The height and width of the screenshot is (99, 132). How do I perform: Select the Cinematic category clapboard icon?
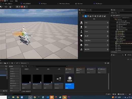[90, 16]
